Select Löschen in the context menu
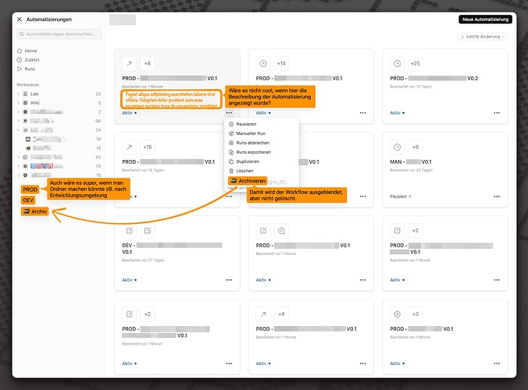 tap(247, 169)
